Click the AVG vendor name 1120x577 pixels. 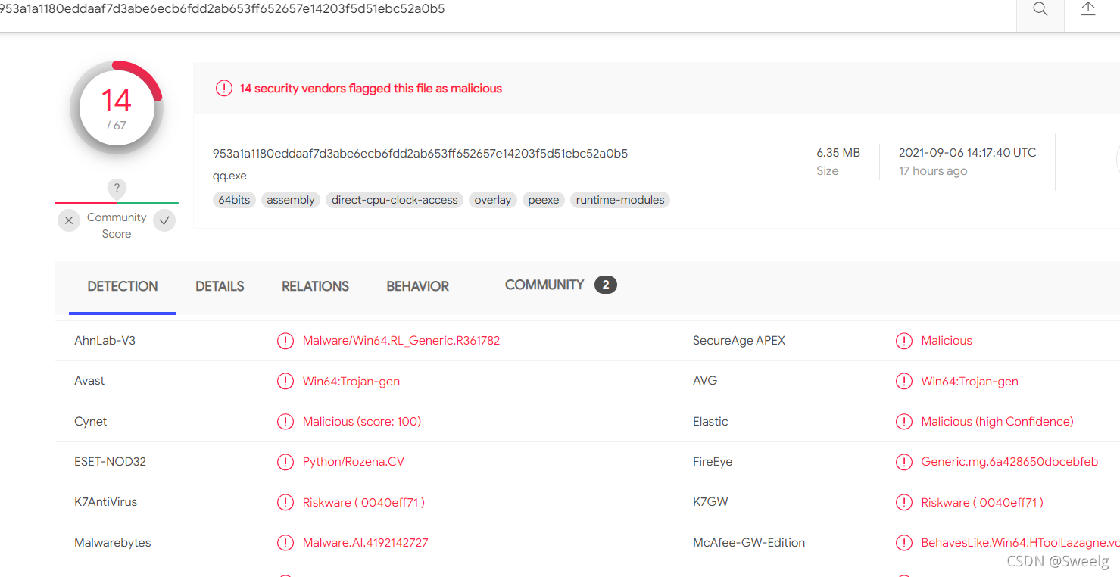(x=705, y=381)
